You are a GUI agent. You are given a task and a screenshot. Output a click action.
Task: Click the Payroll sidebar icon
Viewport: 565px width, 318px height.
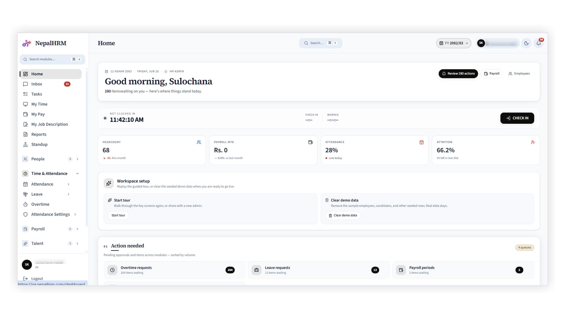pyautogui.click(x=25, y=229)
